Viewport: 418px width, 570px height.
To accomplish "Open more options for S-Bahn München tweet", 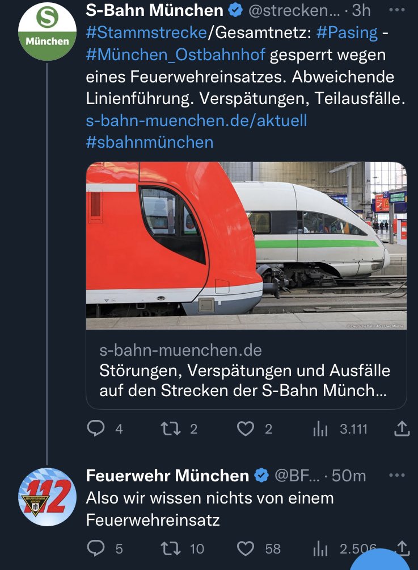I will coord(399,10).
